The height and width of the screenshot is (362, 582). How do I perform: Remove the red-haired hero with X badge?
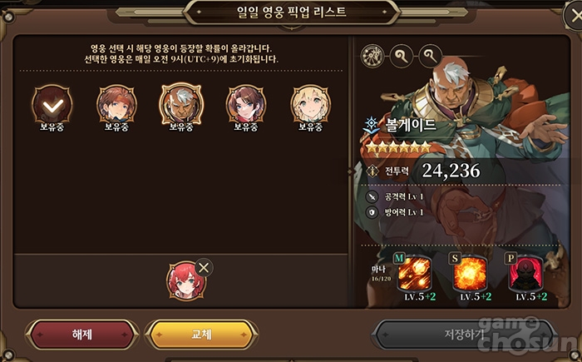(204, 267)
